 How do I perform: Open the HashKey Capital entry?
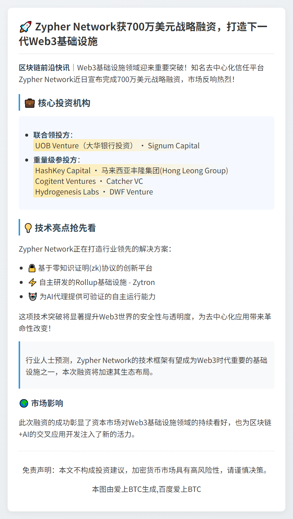tap(63, 171)
